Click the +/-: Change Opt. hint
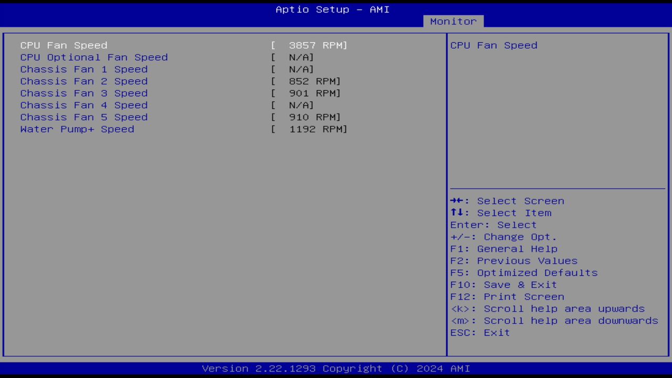672x378 pixels. 503,237
